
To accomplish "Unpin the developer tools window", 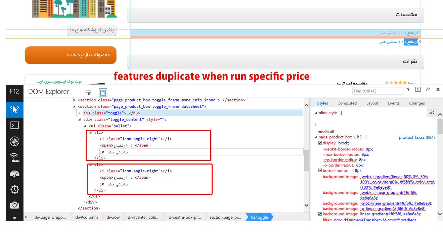I will (428, 90).
